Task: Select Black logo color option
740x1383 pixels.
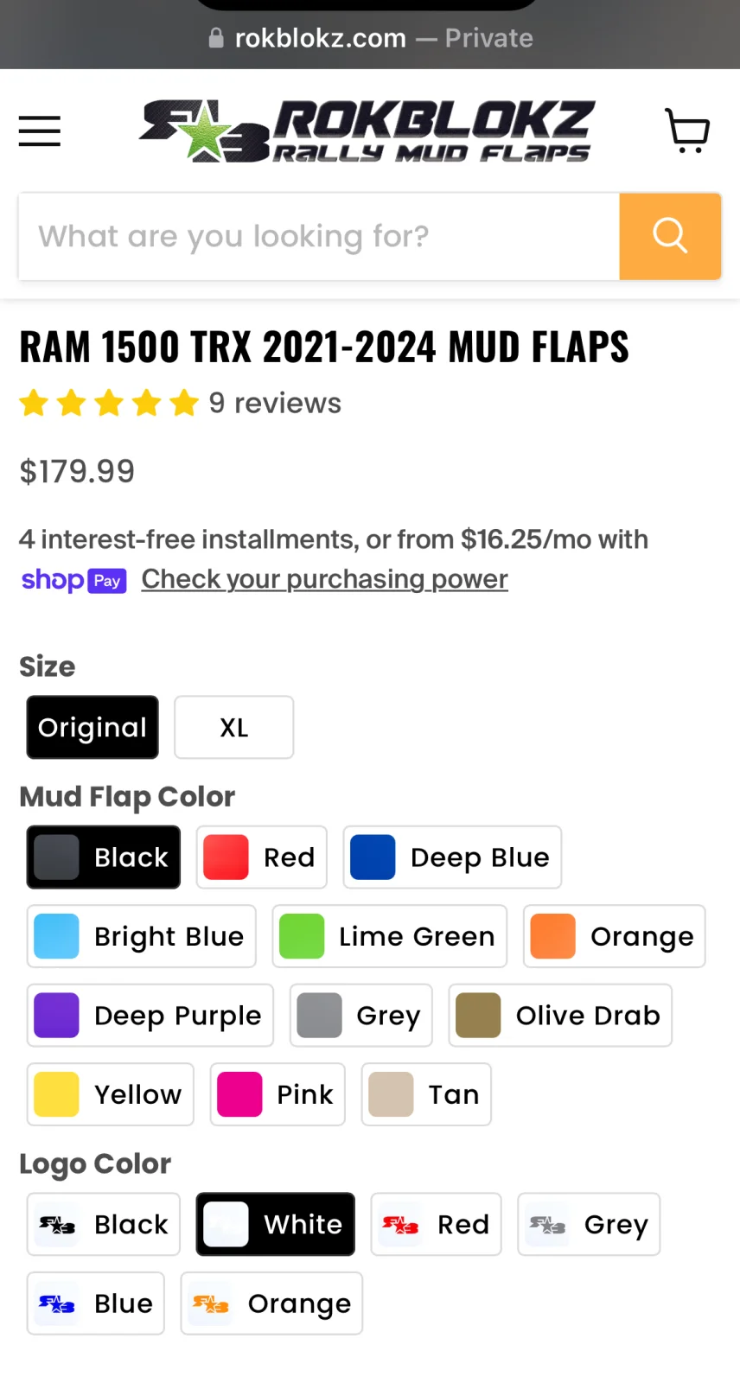Action: (x=104, y=1224)
